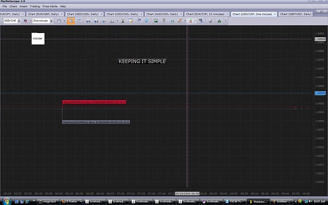Open the Insert menu

[x=24, y=6]
